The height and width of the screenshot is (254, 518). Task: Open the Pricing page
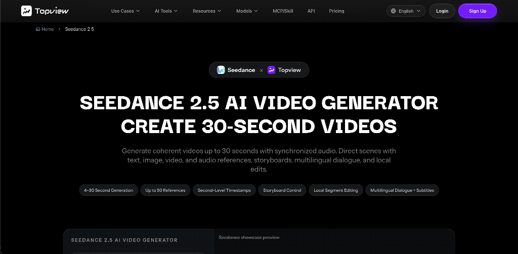[x=336, y=11]
